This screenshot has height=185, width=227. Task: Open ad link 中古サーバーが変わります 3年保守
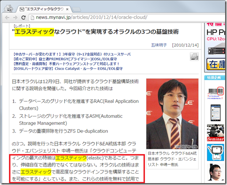coord(72,54)
